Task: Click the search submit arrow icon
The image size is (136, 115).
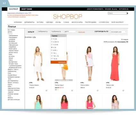Action: [127, 13]
